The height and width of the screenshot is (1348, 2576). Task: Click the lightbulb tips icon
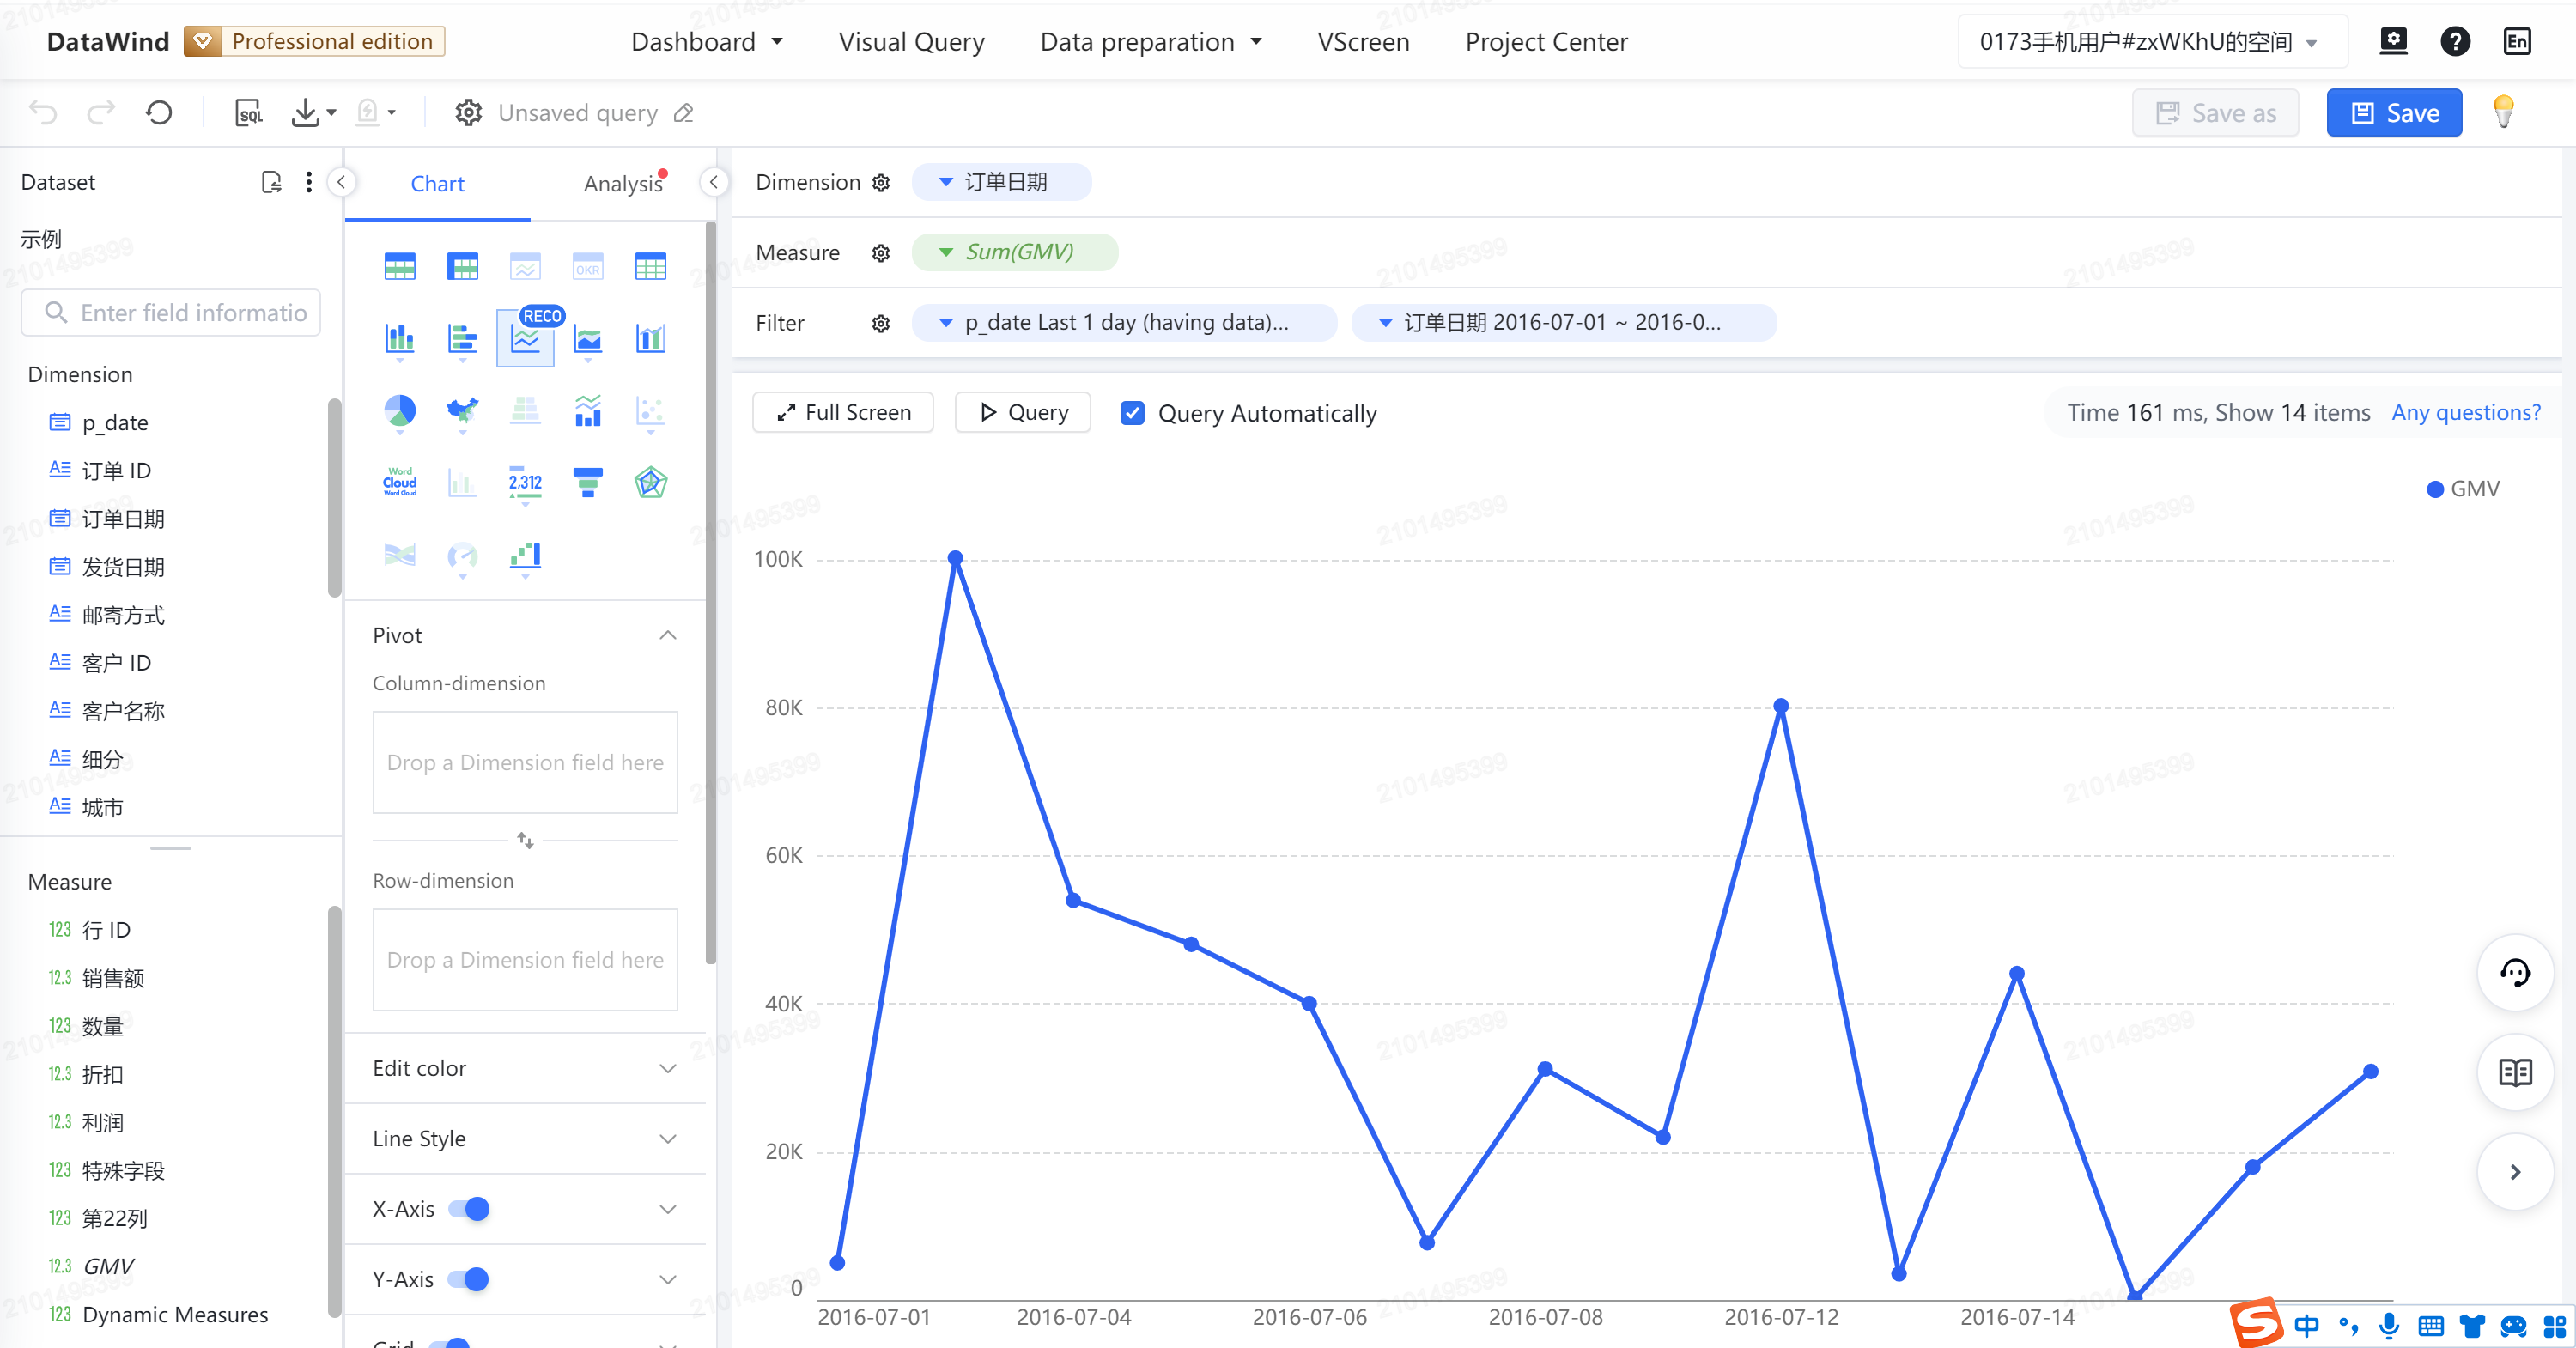(2503, 112)
